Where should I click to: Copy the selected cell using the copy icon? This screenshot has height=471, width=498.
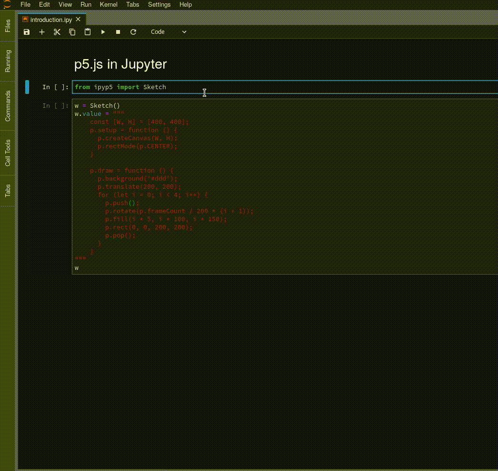[x=72, y=32]
